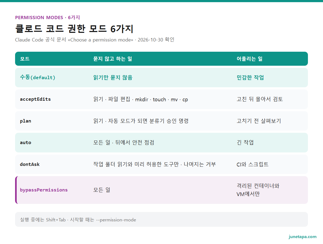
Task: Click the '묻지 않고 하는 일' column header
Action: tap(113, 59)
